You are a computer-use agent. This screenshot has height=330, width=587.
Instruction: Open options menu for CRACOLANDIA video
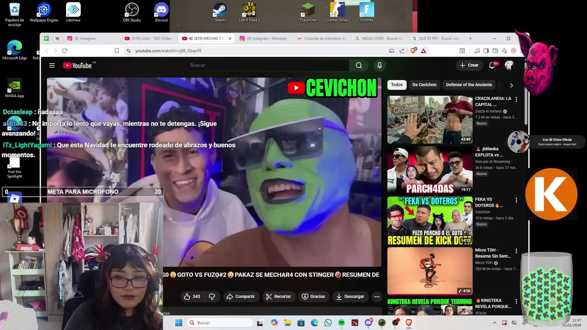click(516, 99)
